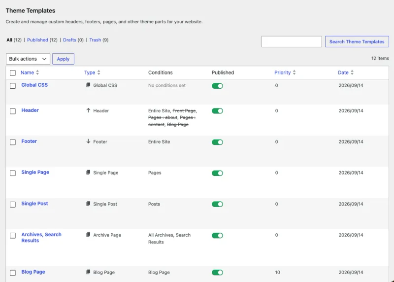Filter by Drafts
This screenshot has width=394, height=282.
[69, 40]
